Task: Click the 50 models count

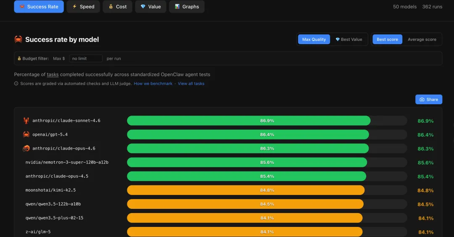Action: click(404, 6)
